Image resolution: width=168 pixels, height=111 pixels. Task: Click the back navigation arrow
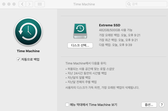pyautogui.click(x=22, y=4)
